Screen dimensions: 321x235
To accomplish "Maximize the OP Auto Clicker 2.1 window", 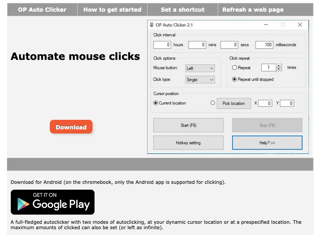I will pos(283,25).
